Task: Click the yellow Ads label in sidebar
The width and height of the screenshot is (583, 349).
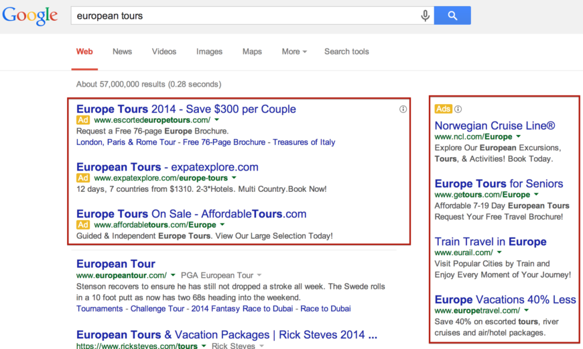Action: 443,109
